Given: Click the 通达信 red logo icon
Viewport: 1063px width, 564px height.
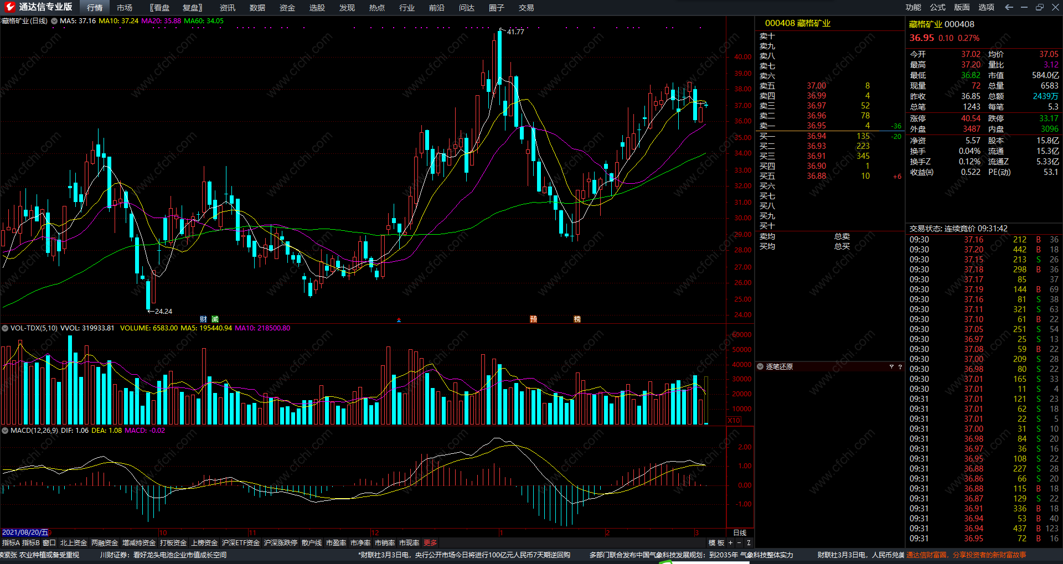Looking at the screenshot, I should (x=9, y=7).
